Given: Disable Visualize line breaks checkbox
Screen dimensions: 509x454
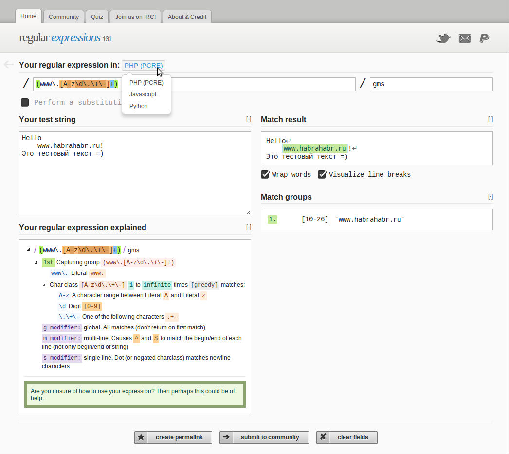Looking at the screenshot, I should point(322,174).
